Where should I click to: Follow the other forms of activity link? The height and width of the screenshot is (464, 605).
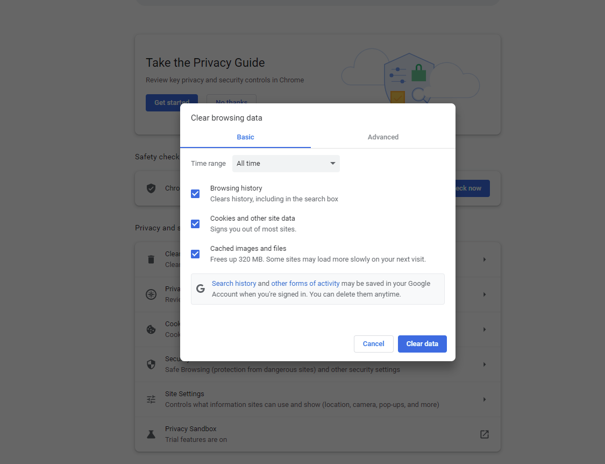tap(305, 284)
